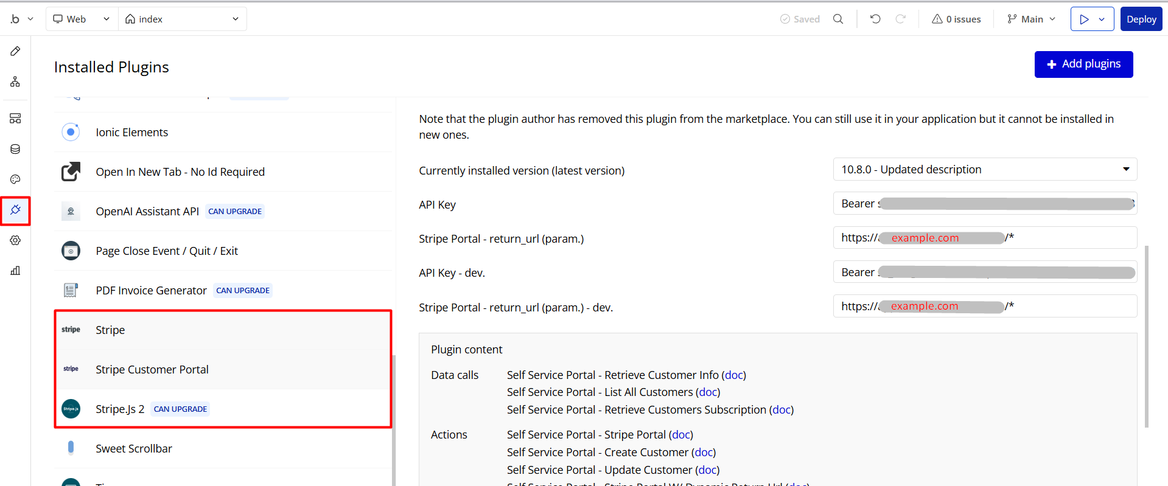1168x486 pixels.
Task: Open the Logs chart icon
Action: click(15, 271)
